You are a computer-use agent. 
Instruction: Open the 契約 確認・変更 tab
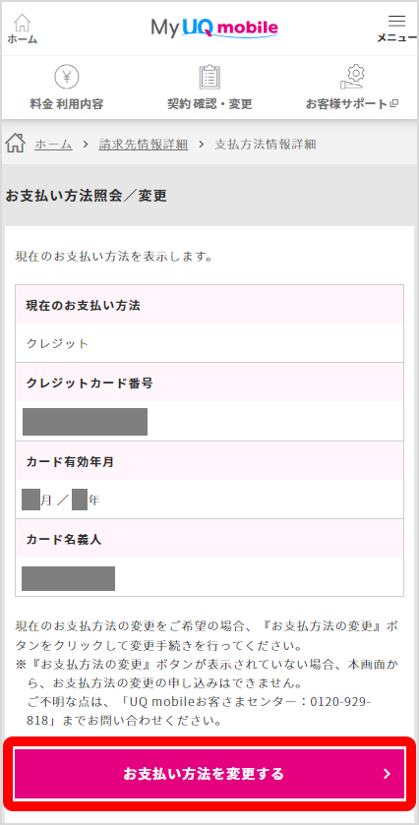pos(209,104)
